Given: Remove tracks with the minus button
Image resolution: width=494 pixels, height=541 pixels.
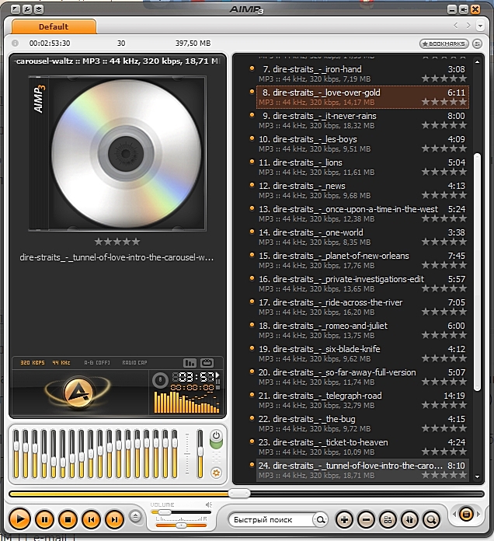Looking at the screenshot, I should [x=366, y=519].
